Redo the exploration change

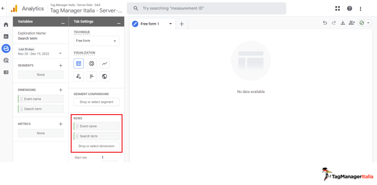[334, 23]
